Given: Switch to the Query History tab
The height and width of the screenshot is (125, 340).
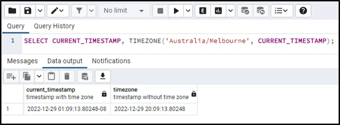Looking at the screenshot, I should [54, 26].
